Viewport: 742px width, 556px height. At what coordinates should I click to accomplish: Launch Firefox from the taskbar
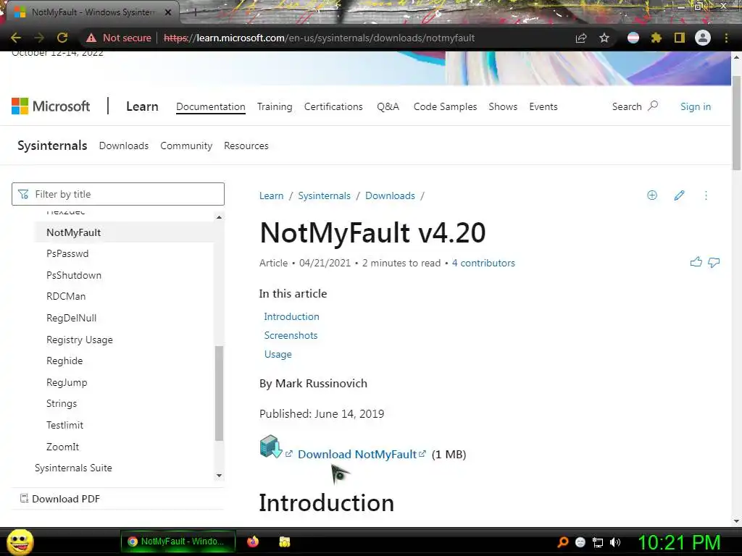[x=253, y=542]
